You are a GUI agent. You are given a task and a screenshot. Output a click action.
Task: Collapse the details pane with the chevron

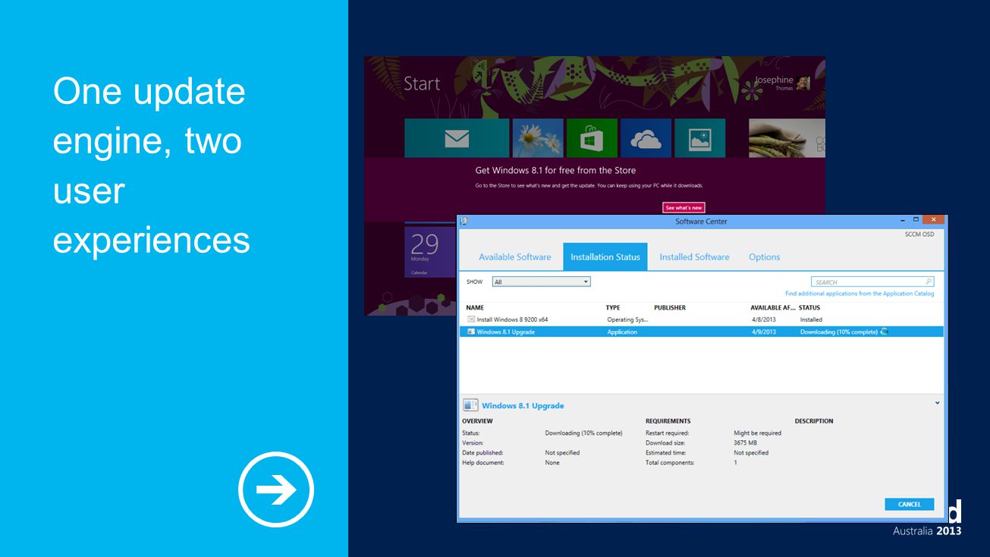coord(937,403)
